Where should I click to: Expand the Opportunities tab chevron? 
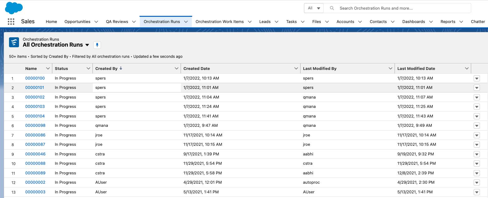tap(96, 22)
